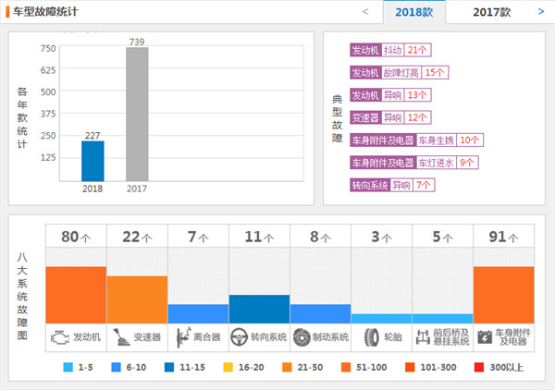Click the next arrow after 2017款 tab
555x390 pixels.
541,12
